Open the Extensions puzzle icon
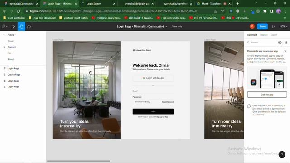The width and height of the screenshot is (290, 163). pyautogui.click(x=265, y=11)
